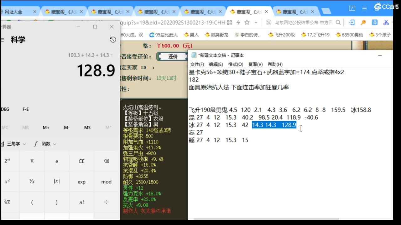Toggle DEG angle unit in calculator
Viewport: 401px width, 225px height.
tap(5, 109)
